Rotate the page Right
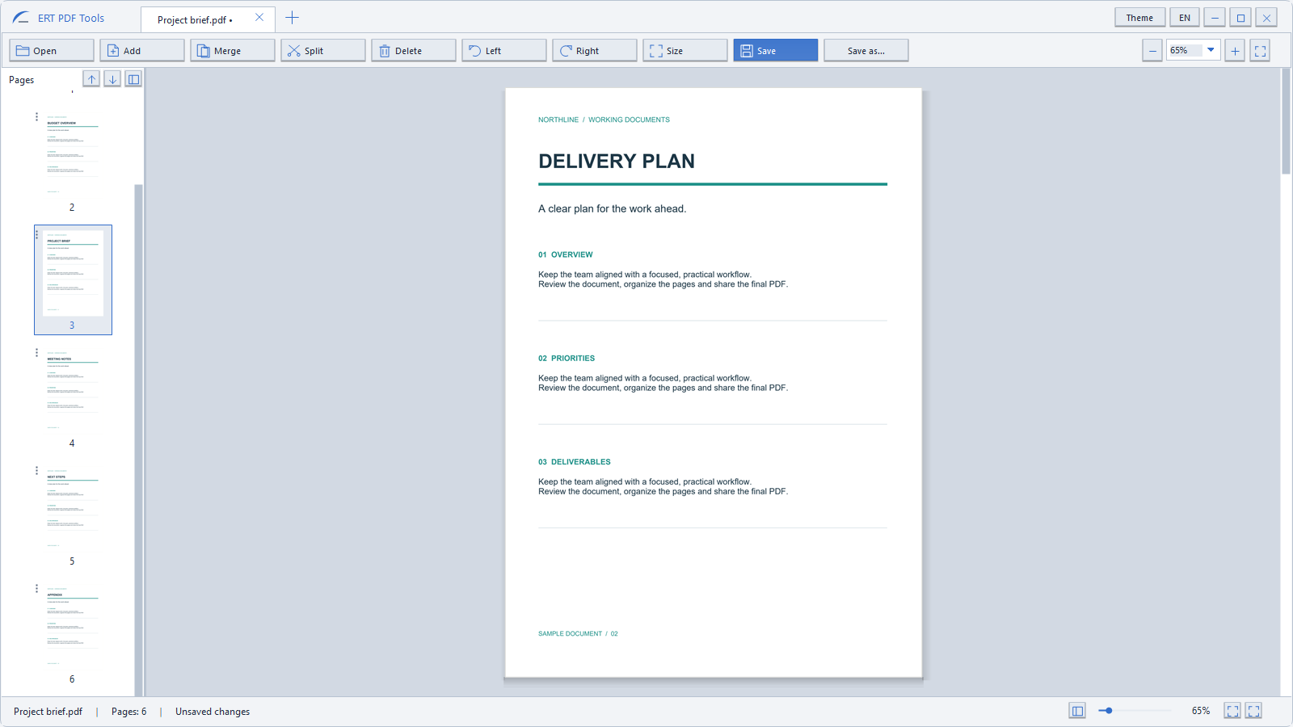 [x=595, y=50]
